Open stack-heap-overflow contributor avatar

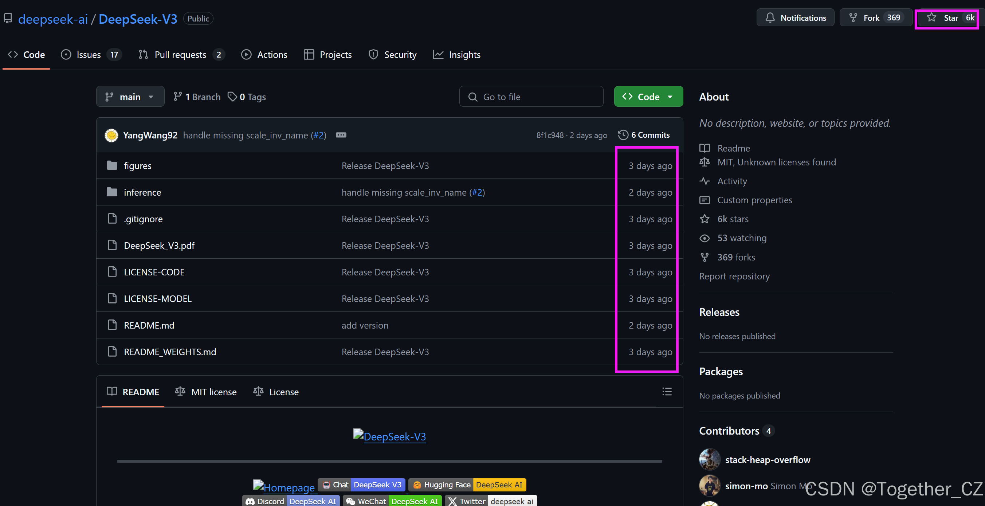click(x=710, y=459)
